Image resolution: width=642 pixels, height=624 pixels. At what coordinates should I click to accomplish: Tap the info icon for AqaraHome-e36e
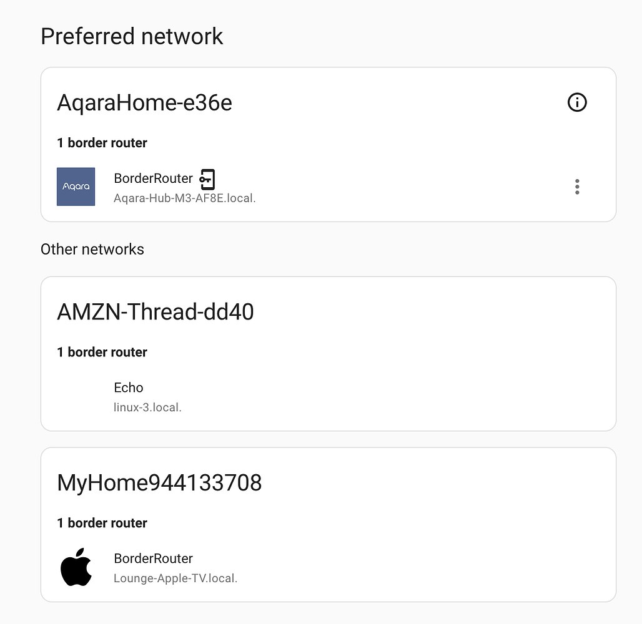click(x=576, y=102)
